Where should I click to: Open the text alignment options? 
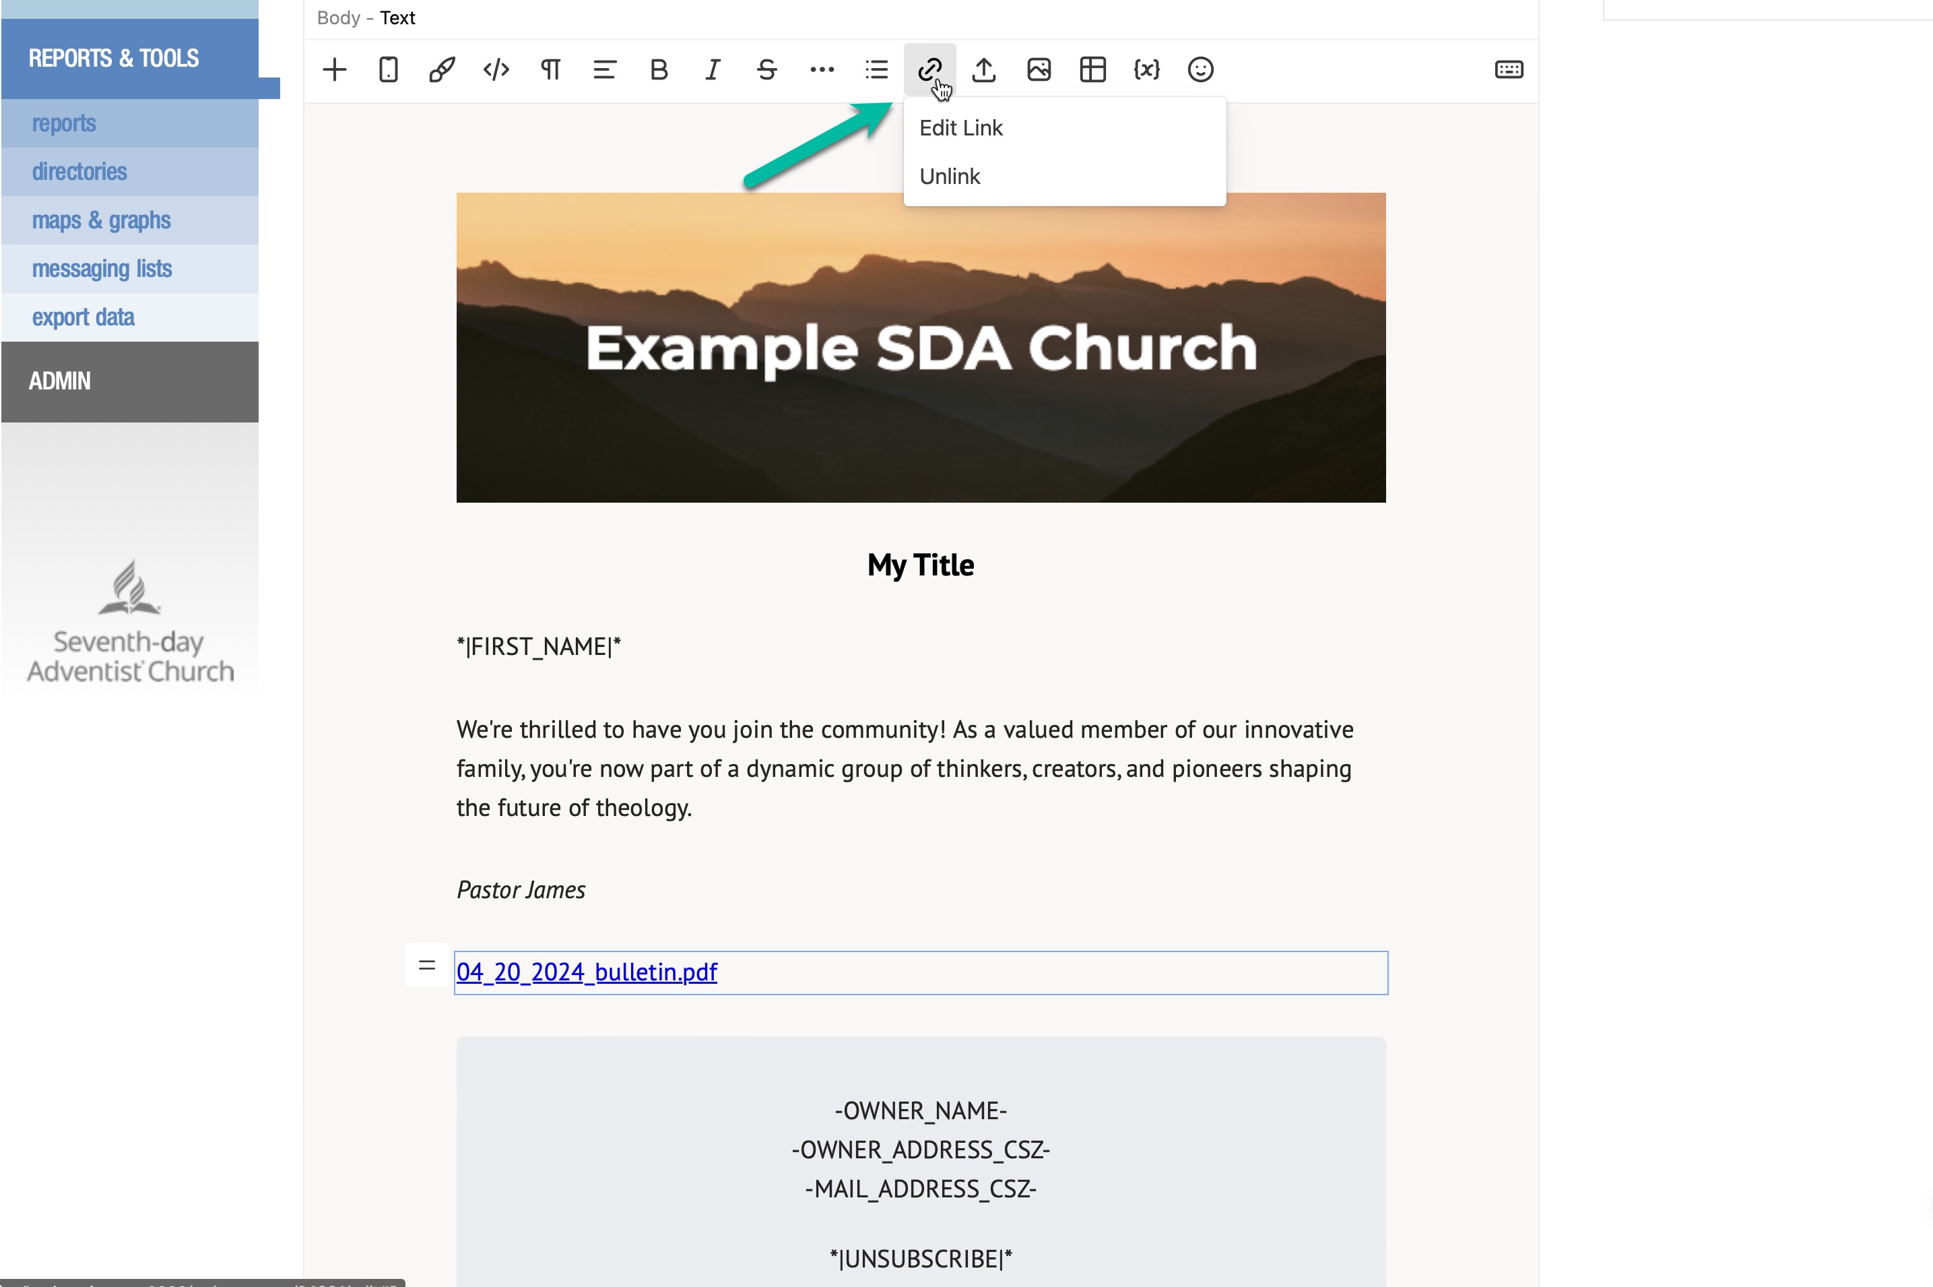pyautogui.click(x=605, y=70)
